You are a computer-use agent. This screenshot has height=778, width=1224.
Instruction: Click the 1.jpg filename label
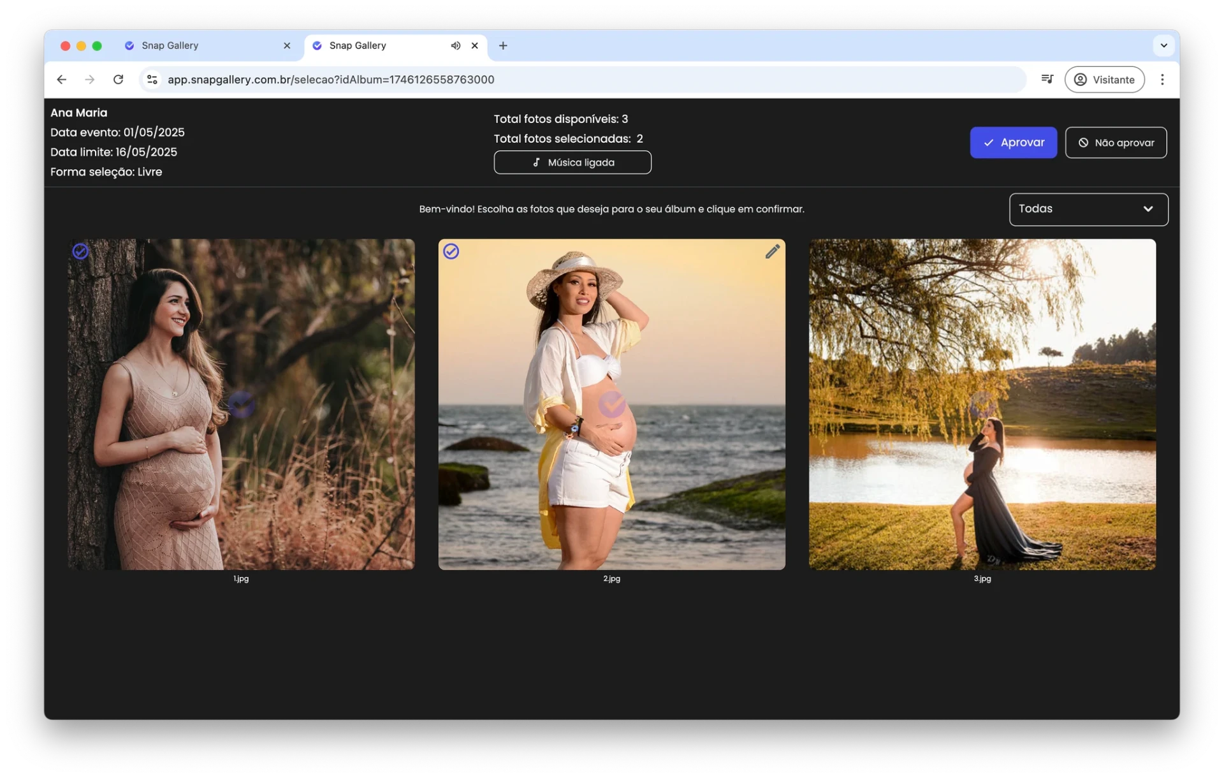[241, 578]
